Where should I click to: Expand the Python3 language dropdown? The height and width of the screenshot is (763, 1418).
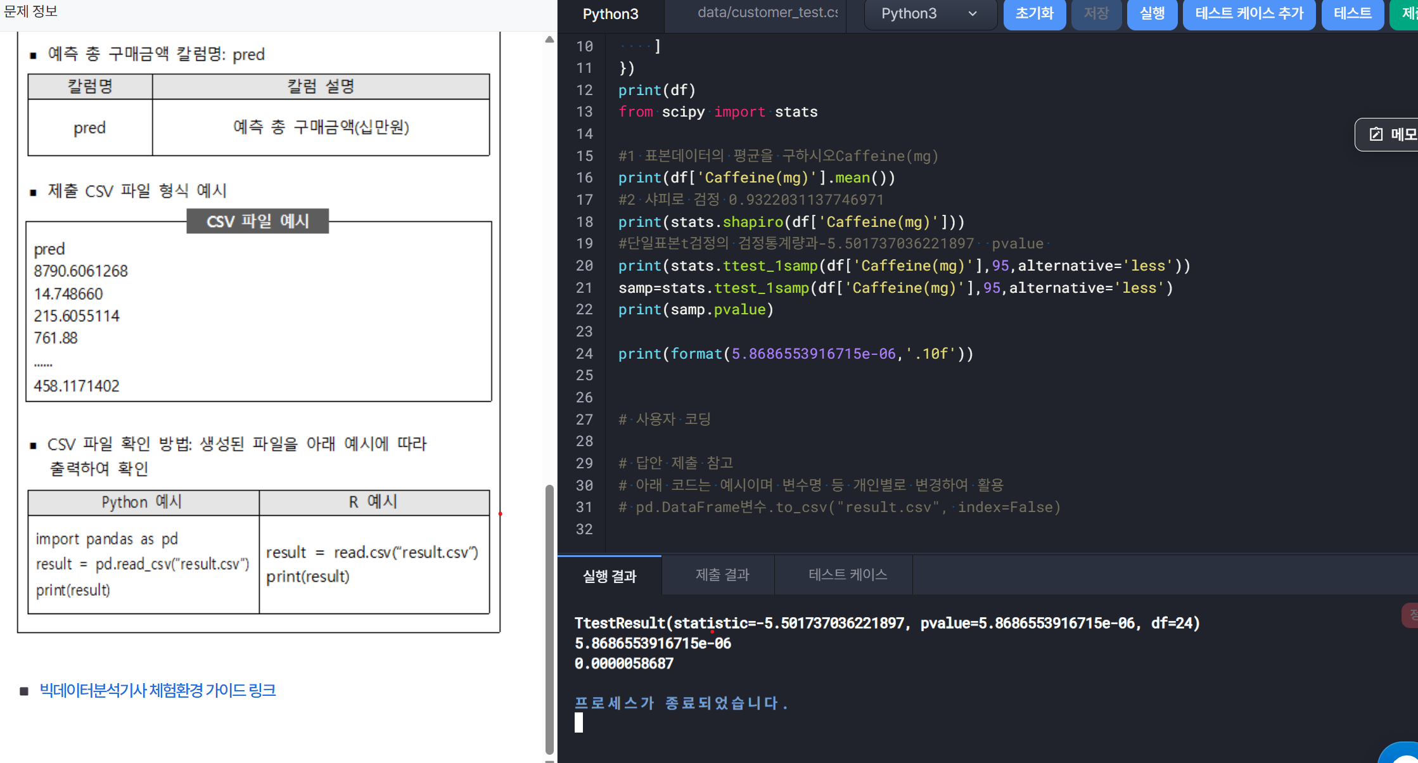tap(929, 14)
